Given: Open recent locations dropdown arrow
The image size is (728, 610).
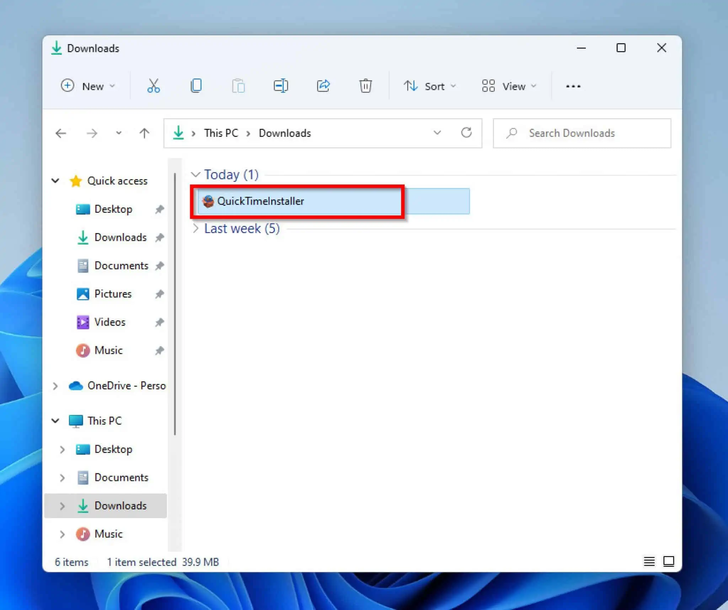Looking at the screenshot, I should [119, 133].
